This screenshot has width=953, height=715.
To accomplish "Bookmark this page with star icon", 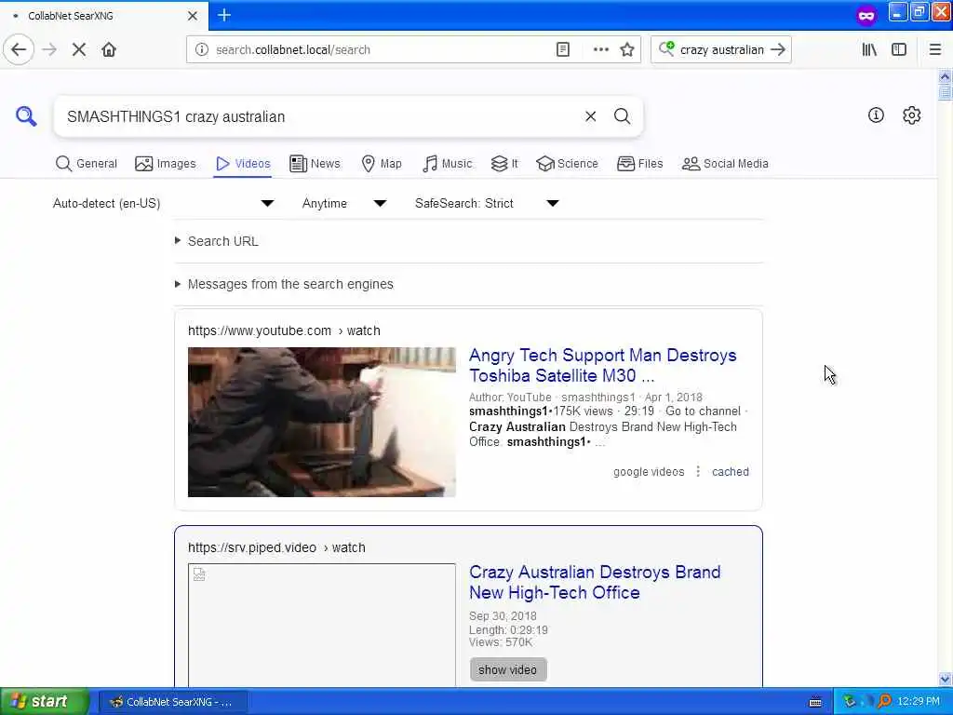I will [x=627, y=50].
